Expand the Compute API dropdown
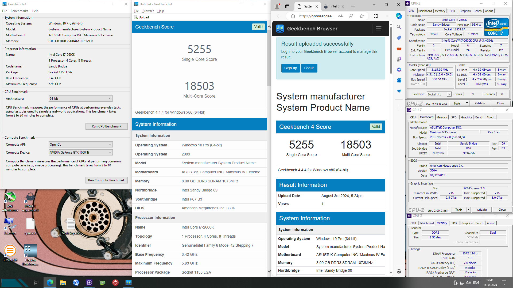 coord(80,145)
